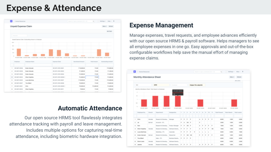This screenshot has width=271, height=152.
Task: Click the highlighted Paid Amount cell for Oliver Knightley
Action: (92, 77)
